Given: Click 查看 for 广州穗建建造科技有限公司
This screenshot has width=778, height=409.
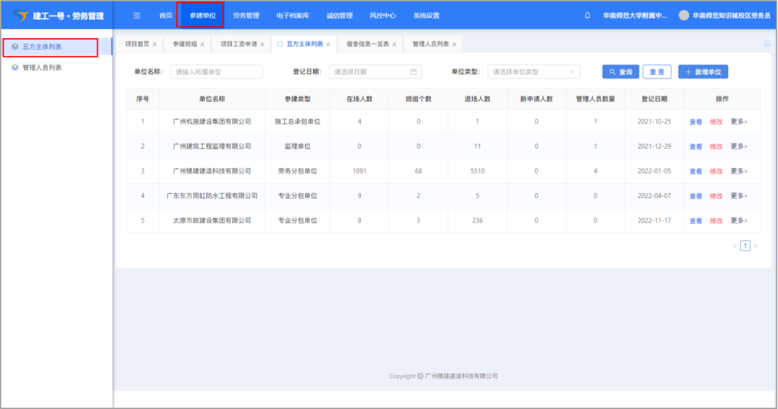Looking at the screenshot, I should pos(695,171).
